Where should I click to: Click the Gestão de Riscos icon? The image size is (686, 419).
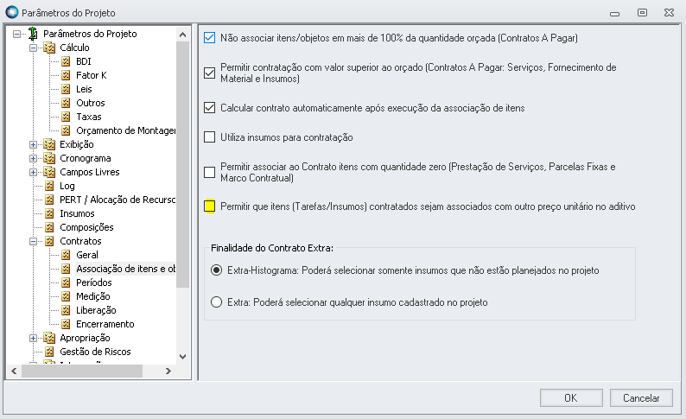pyautogui.click(x=49, y=352)
